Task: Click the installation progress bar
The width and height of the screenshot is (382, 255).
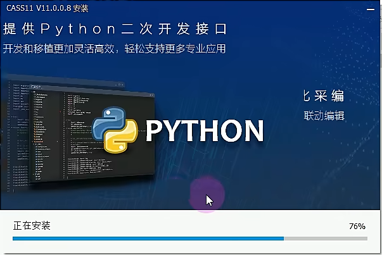Action: coord(190,239)
